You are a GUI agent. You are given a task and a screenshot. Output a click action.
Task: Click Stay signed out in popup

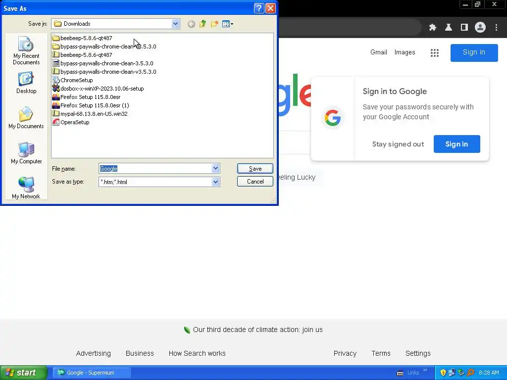click(x=398, y=144)
